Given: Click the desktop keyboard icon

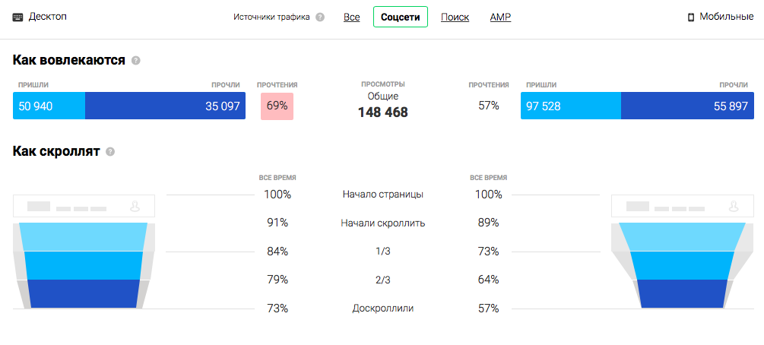Looking at the screenshot, I should (18, 17).
